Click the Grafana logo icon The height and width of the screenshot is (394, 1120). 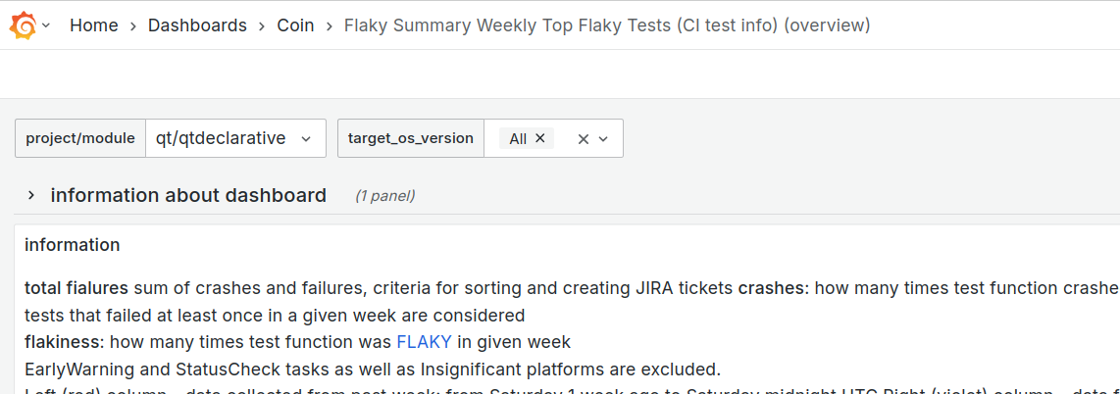[x=23, y=25]
